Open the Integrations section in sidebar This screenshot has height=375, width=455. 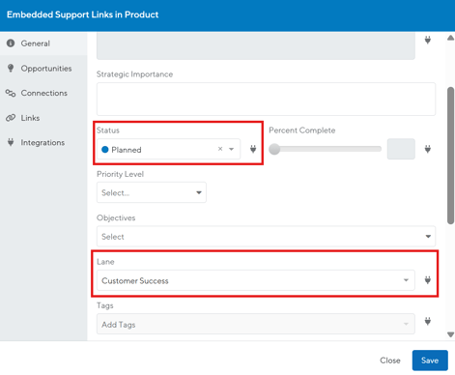(x=43, y=142)
